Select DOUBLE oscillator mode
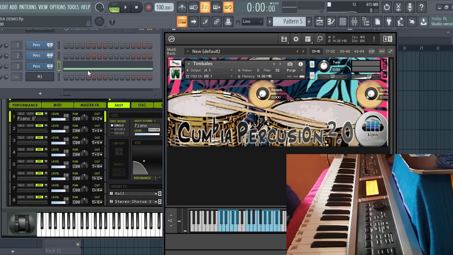 [x=117, y=129]
